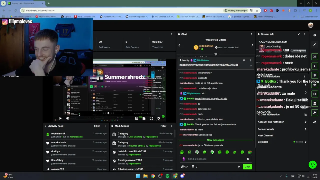Filter the Mod Actions list

pos(163,126)
